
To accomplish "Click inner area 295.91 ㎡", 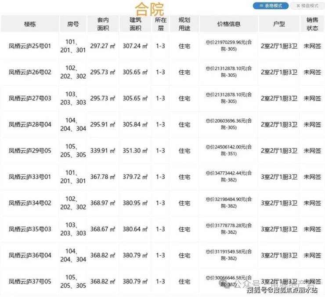I will [103, 124].
